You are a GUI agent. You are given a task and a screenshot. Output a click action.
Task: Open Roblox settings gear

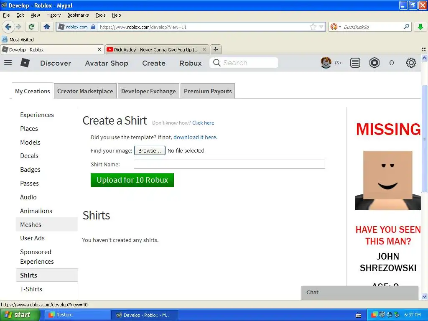point(411,63)
